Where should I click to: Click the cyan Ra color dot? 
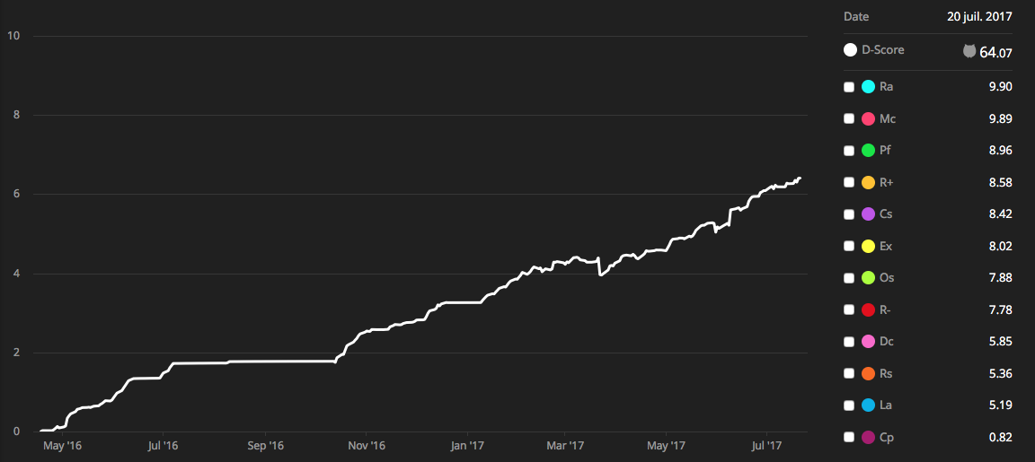click(x=869, y=87)
